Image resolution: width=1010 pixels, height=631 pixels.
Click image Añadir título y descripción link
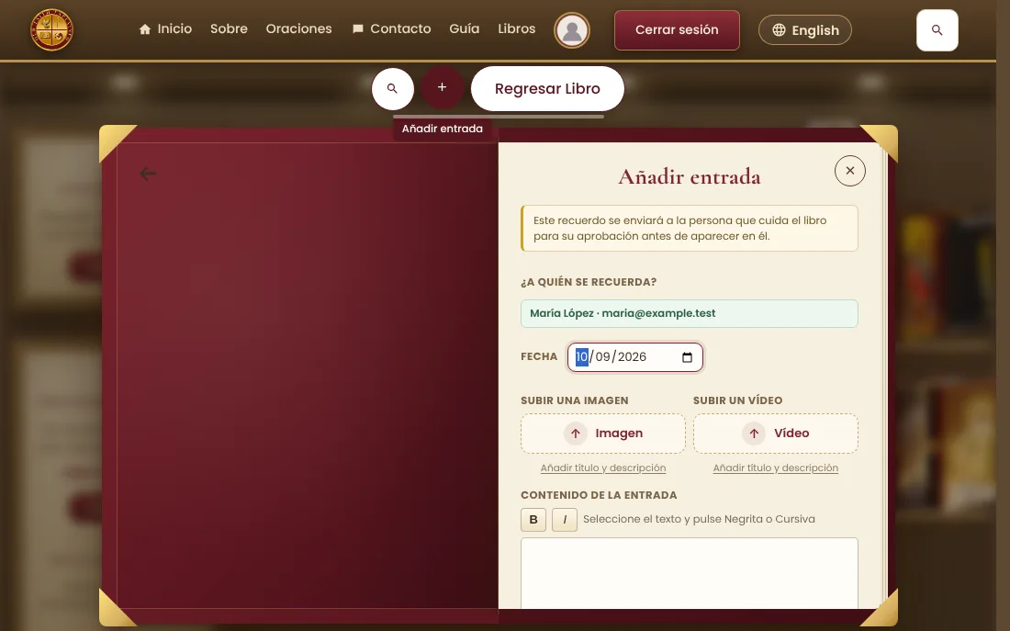tap(603, 468)
